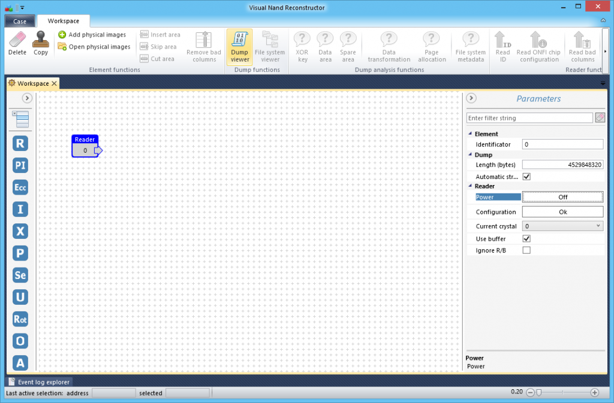Click Read bad columns function
Viewport: 614px width, 403px height.
coord(582,47)
